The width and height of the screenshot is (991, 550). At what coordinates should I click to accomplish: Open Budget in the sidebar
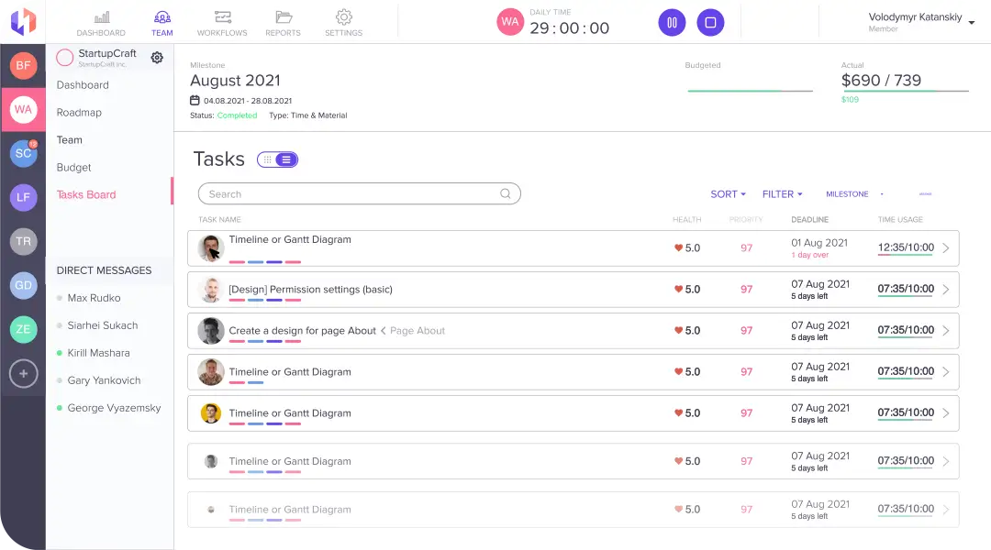[74, 168]
